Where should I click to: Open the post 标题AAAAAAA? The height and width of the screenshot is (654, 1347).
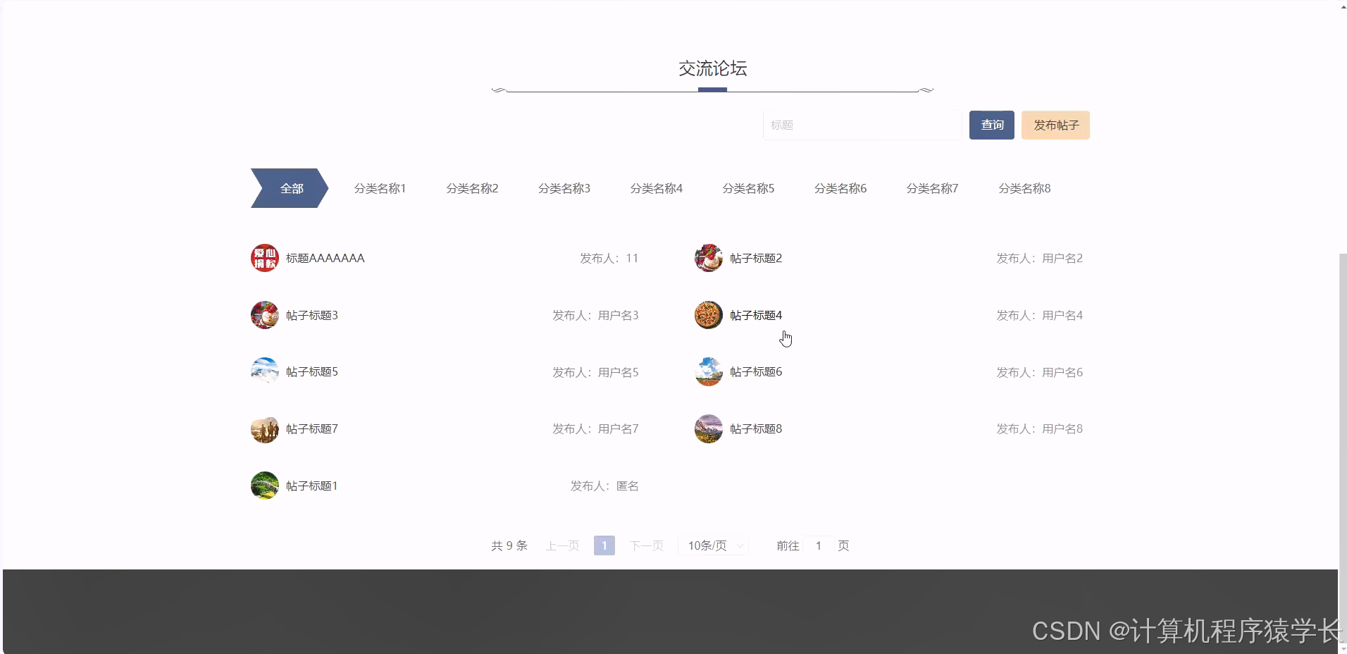pos(325,257)
